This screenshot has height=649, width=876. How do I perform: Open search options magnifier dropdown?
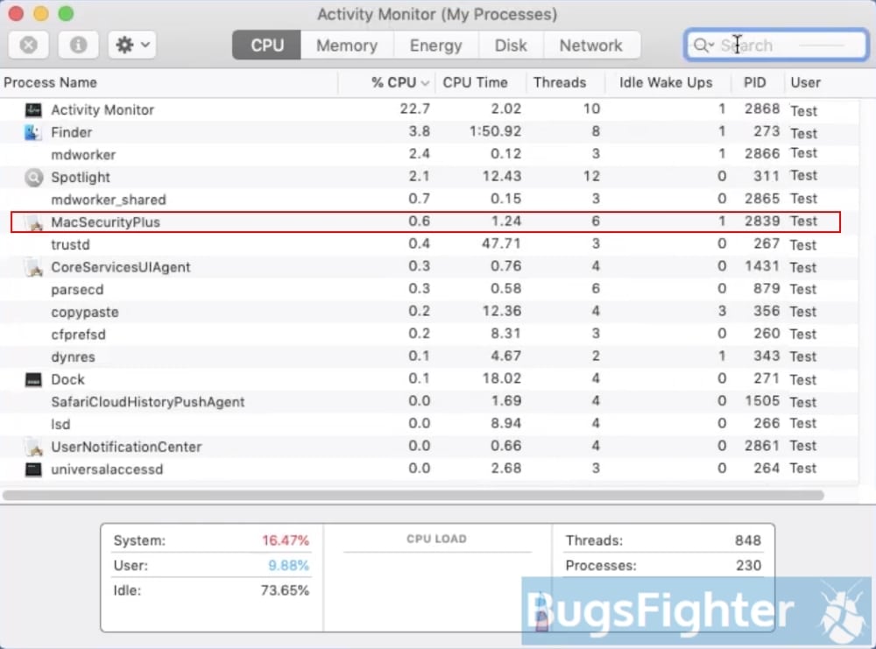703,46
